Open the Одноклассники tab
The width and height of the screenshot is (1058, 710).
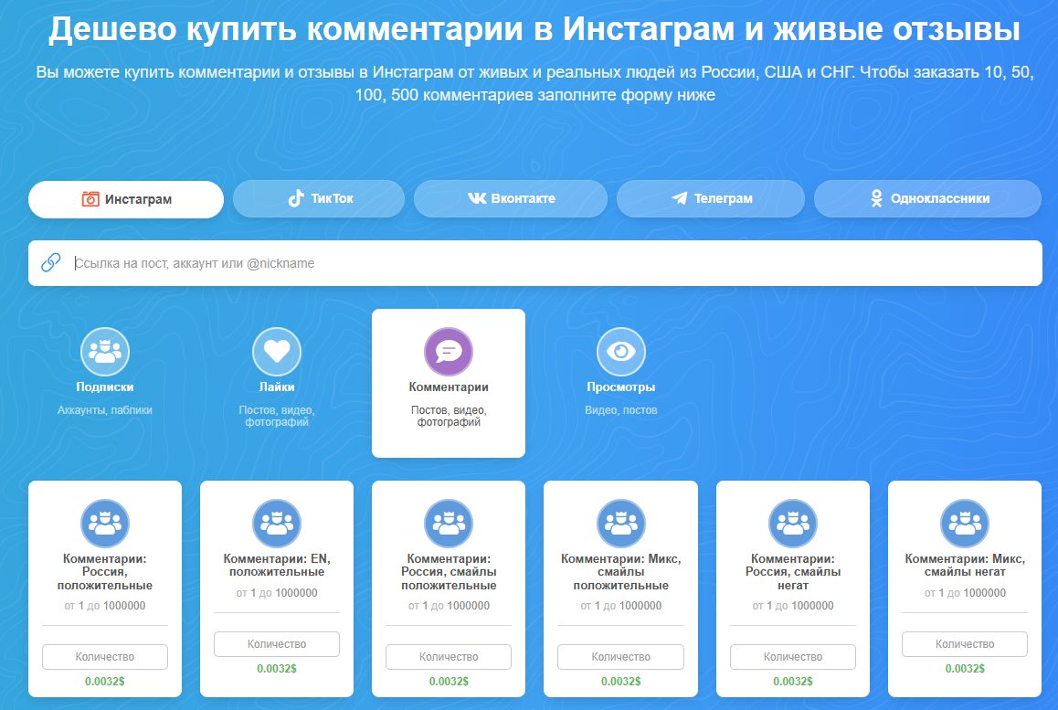(927, 198)
